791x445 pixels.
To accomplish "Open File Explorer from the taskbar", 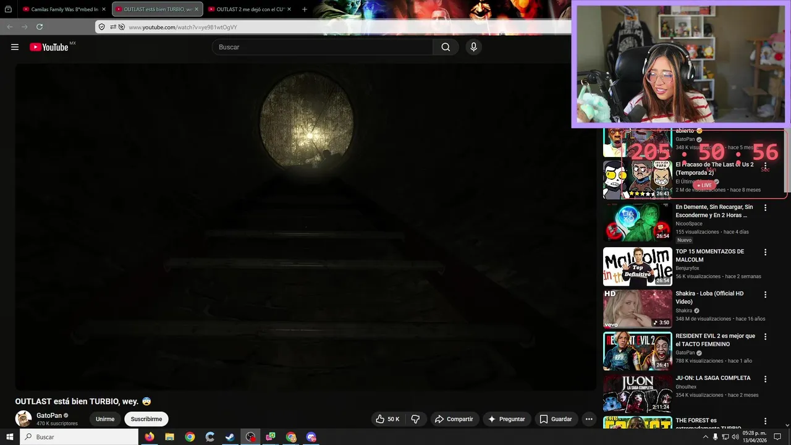I will pos(169,437).
